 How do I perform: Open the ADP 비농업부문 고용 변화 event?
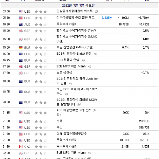(76, 113)
